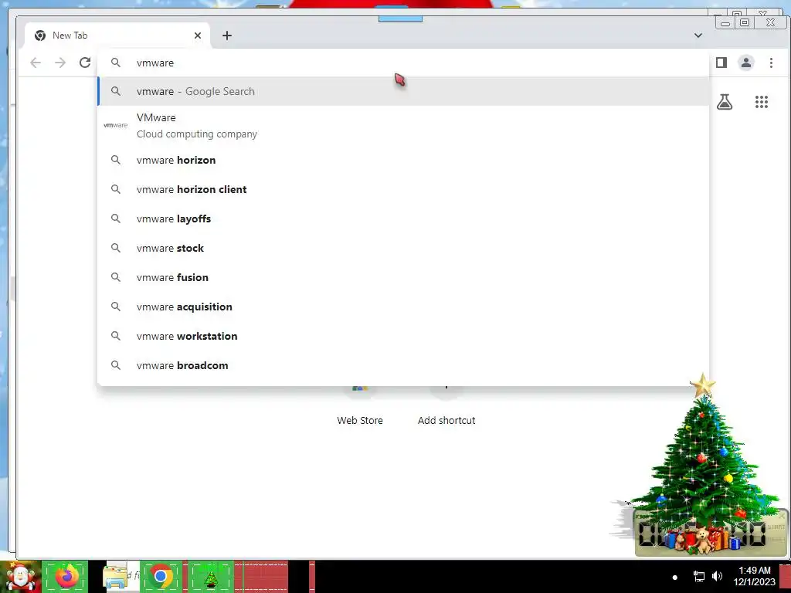Open the side panel icon

click(x=721, y=63)
